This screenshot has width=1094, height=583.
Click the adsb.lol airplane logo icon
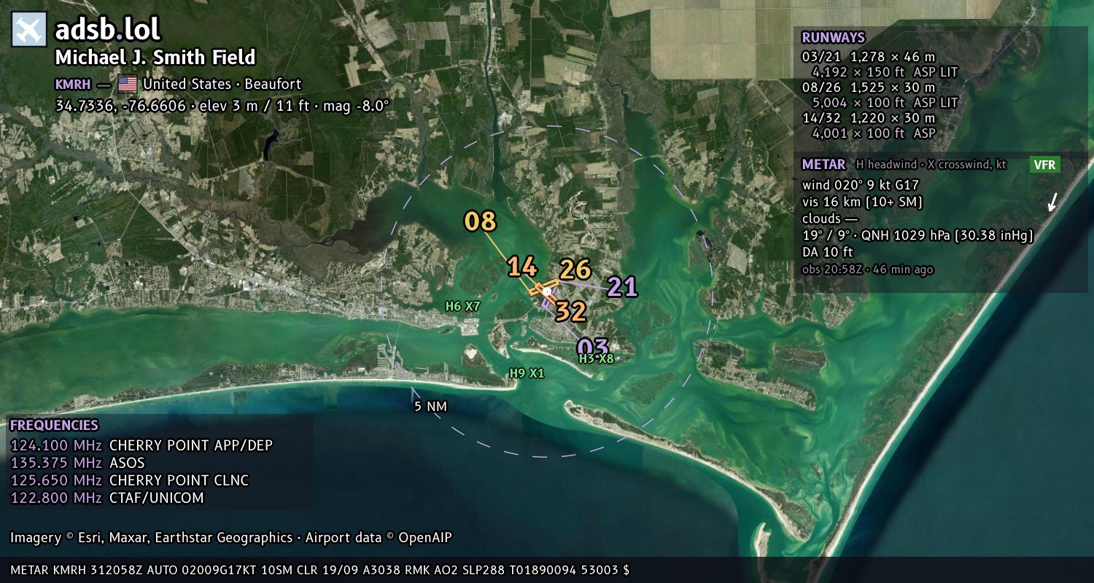(x=29, y=30)
